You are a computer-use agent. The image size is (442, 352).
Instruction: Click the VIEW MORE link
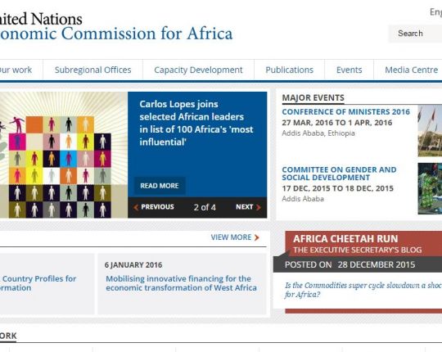(x=231, y=237)
